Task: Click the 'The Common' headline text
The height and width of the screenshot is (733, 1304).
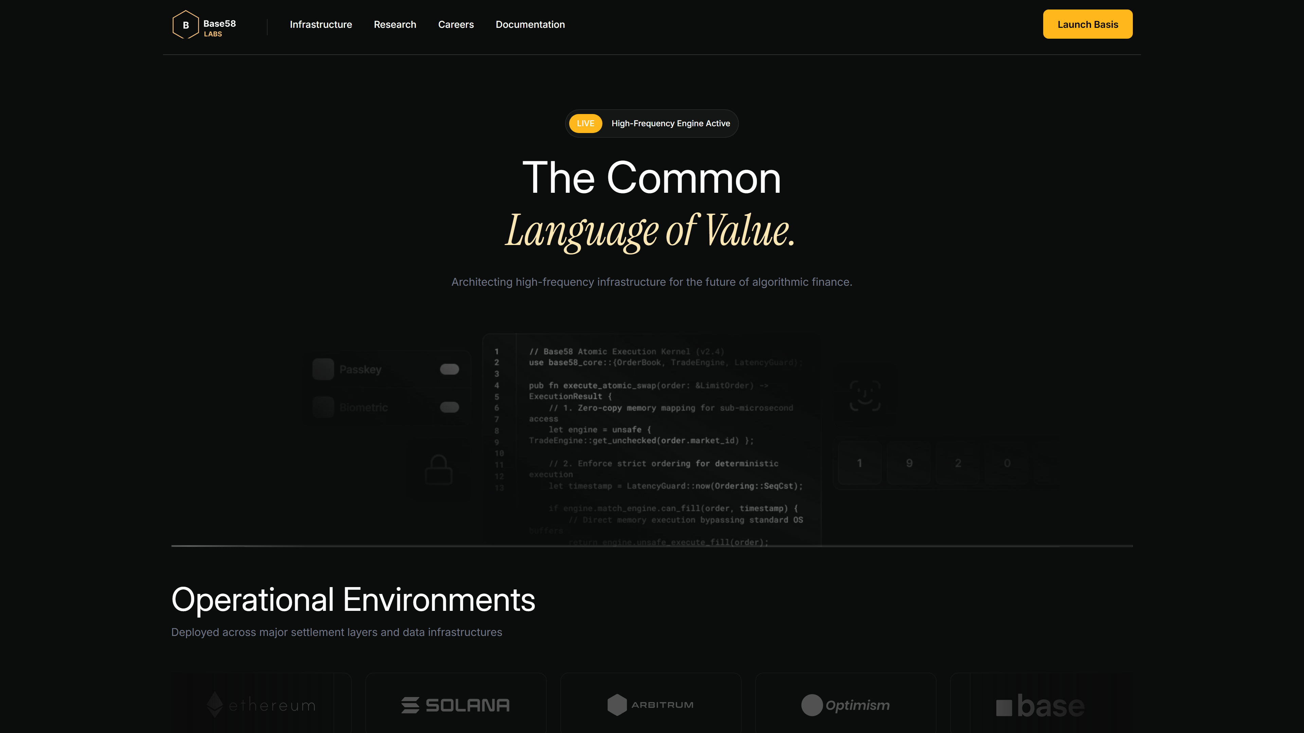Action: click(x=652, y=177)
